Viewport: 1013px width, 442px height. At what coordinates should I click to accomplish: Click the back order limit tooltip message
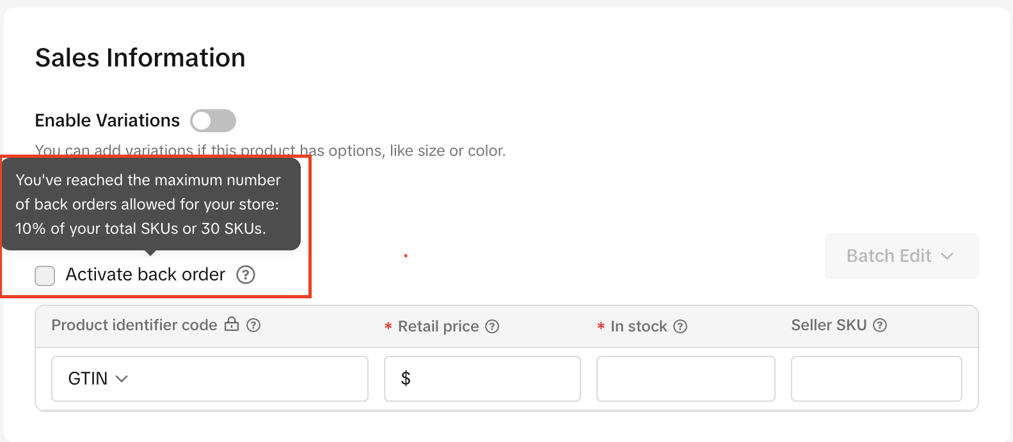pyautogui.click(x=148, y=204)
